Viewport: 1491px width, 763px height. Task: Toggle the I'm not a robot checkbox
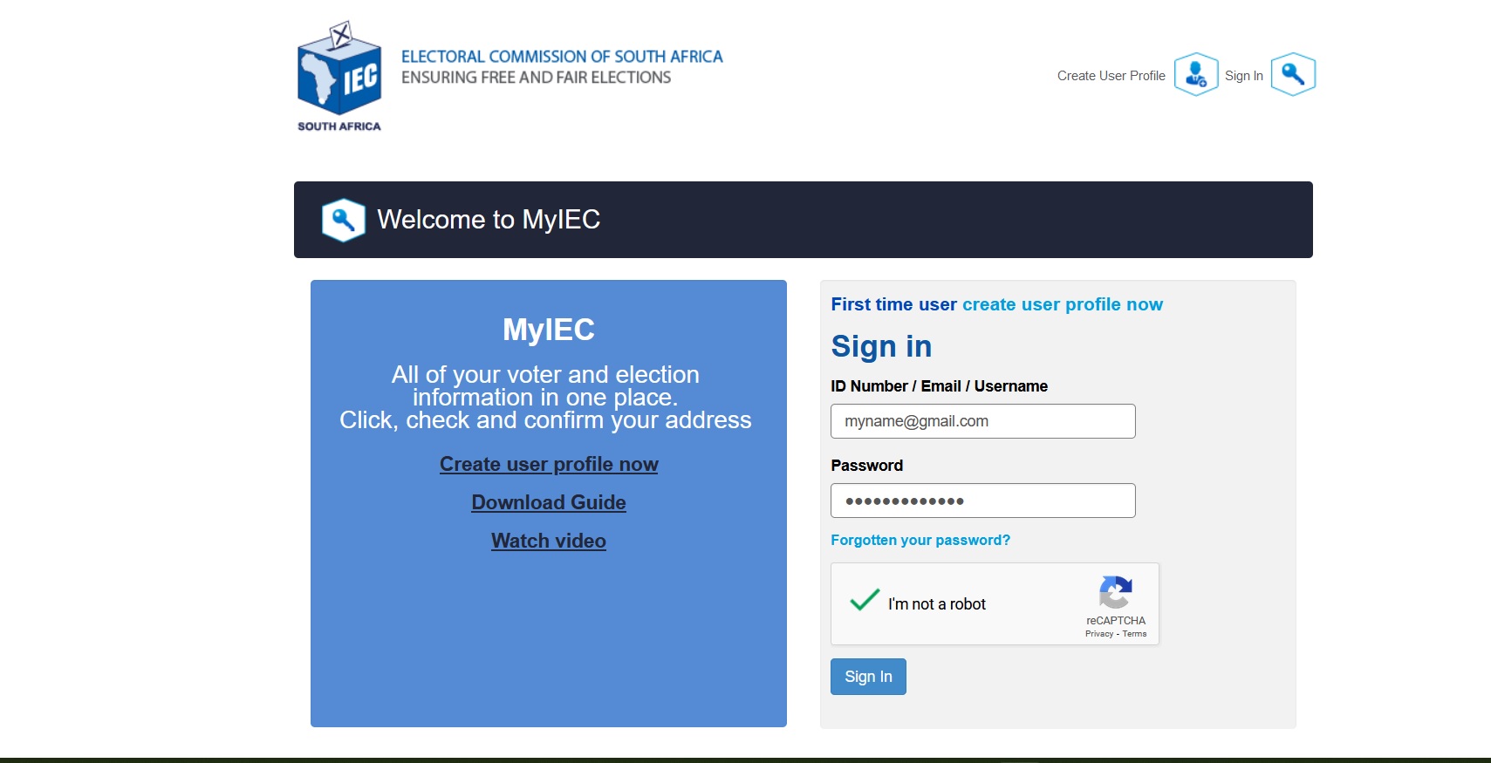(x=865, y=601)
